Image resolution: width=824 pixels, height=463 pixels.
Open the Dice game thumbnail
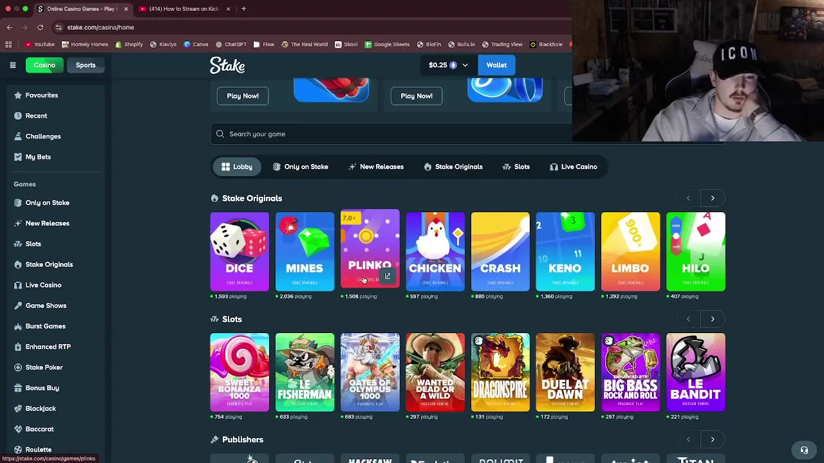click(x=239, y=251)
